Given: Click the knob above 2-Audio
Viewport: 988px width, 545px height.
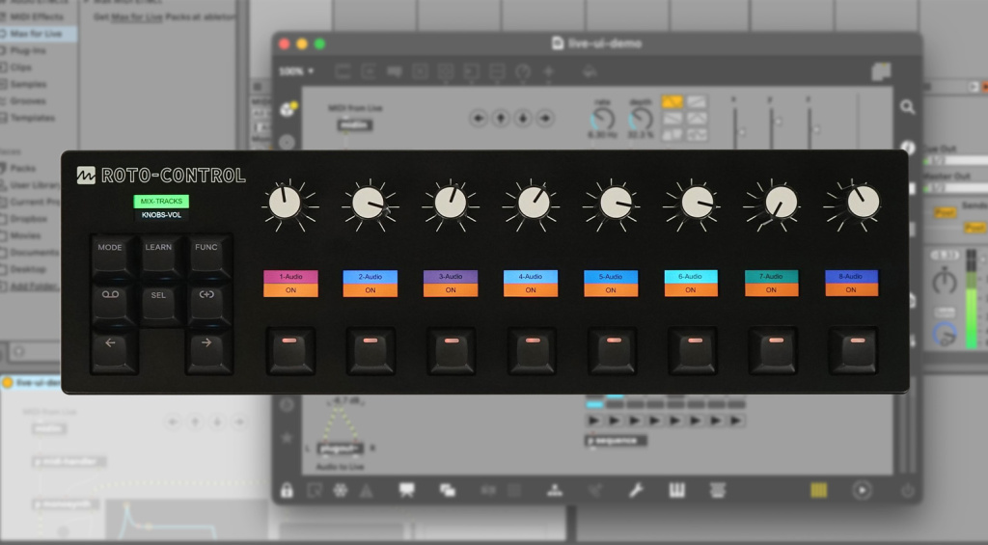Looking at the screenshot, I should [x=367, y=203].
